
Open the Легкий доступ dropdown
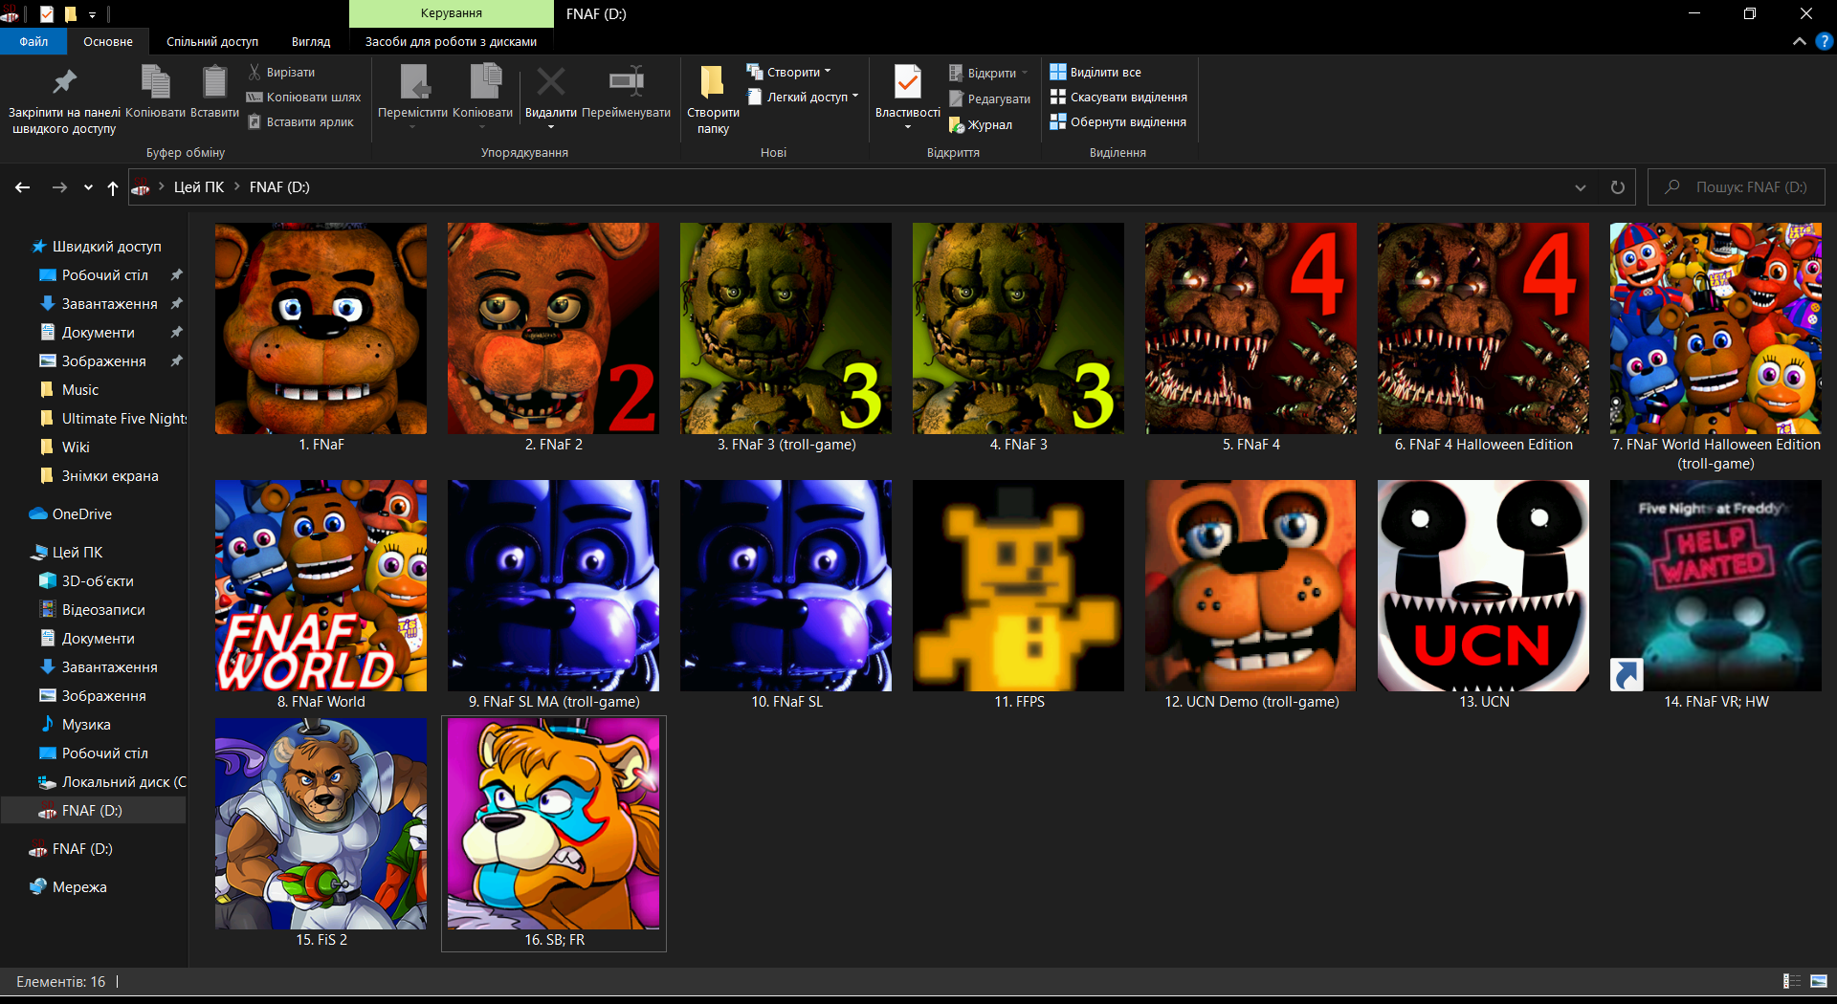pyautogui.click(x=803, y=97)
